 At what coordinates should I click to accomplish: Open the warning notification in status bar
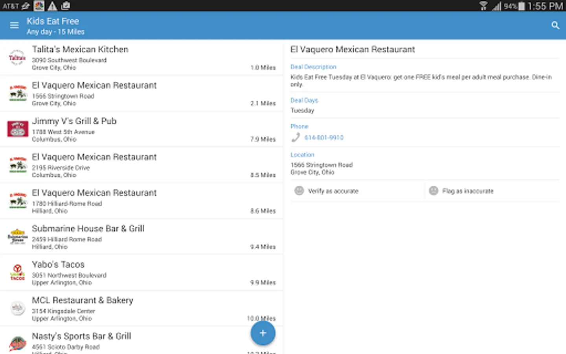52,6
